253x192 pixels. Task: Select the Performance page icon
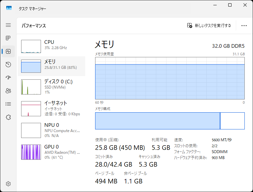[x=8, y=51]
